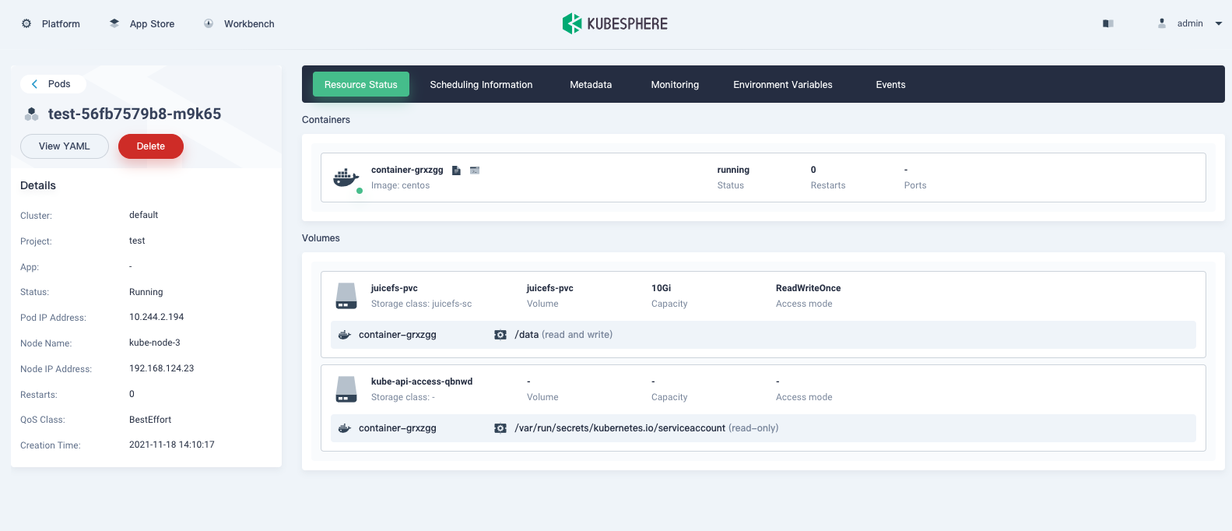Click creation time 2021-11-18 14:10:17

tap(172, 445)
